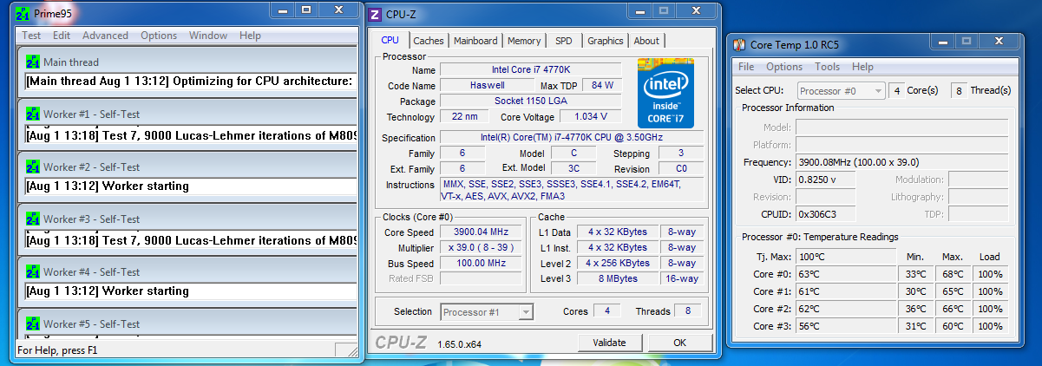Open Core Temp Options menu

(784, 67)
